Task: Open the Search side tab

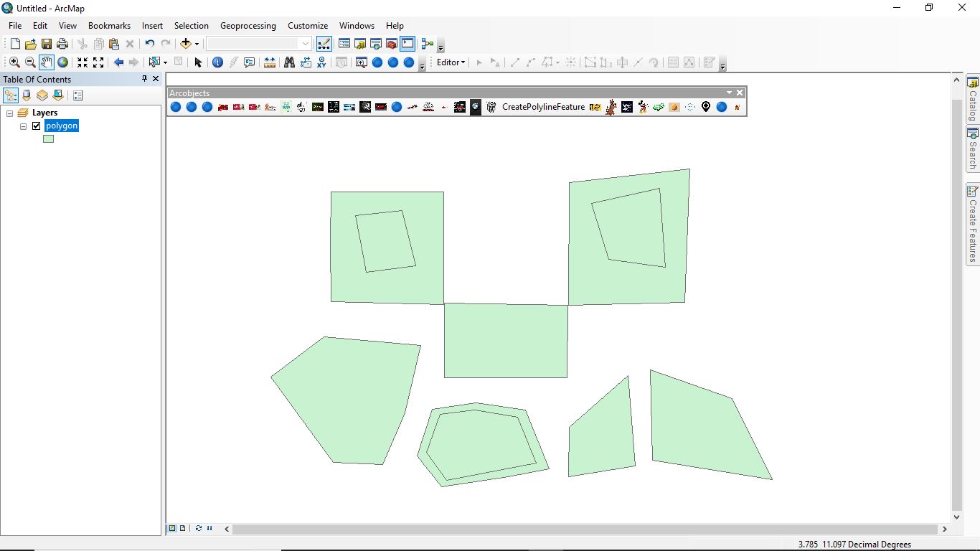Action: point(973,149)
